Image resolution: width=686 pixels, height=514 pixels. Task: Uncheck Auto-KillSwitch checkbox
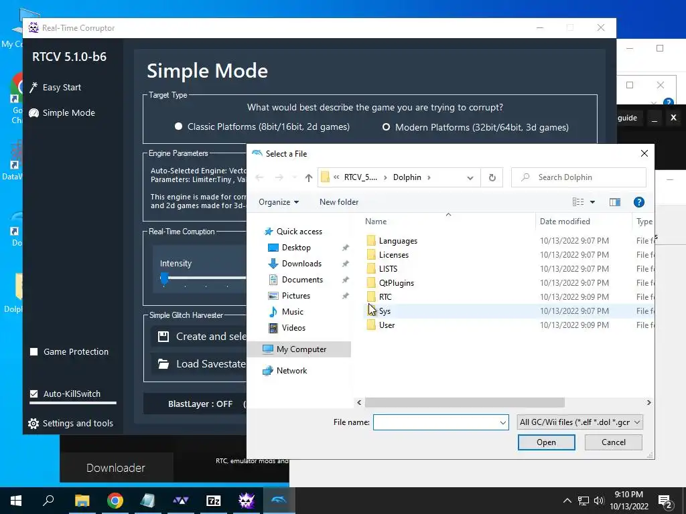tap(33, 394)
